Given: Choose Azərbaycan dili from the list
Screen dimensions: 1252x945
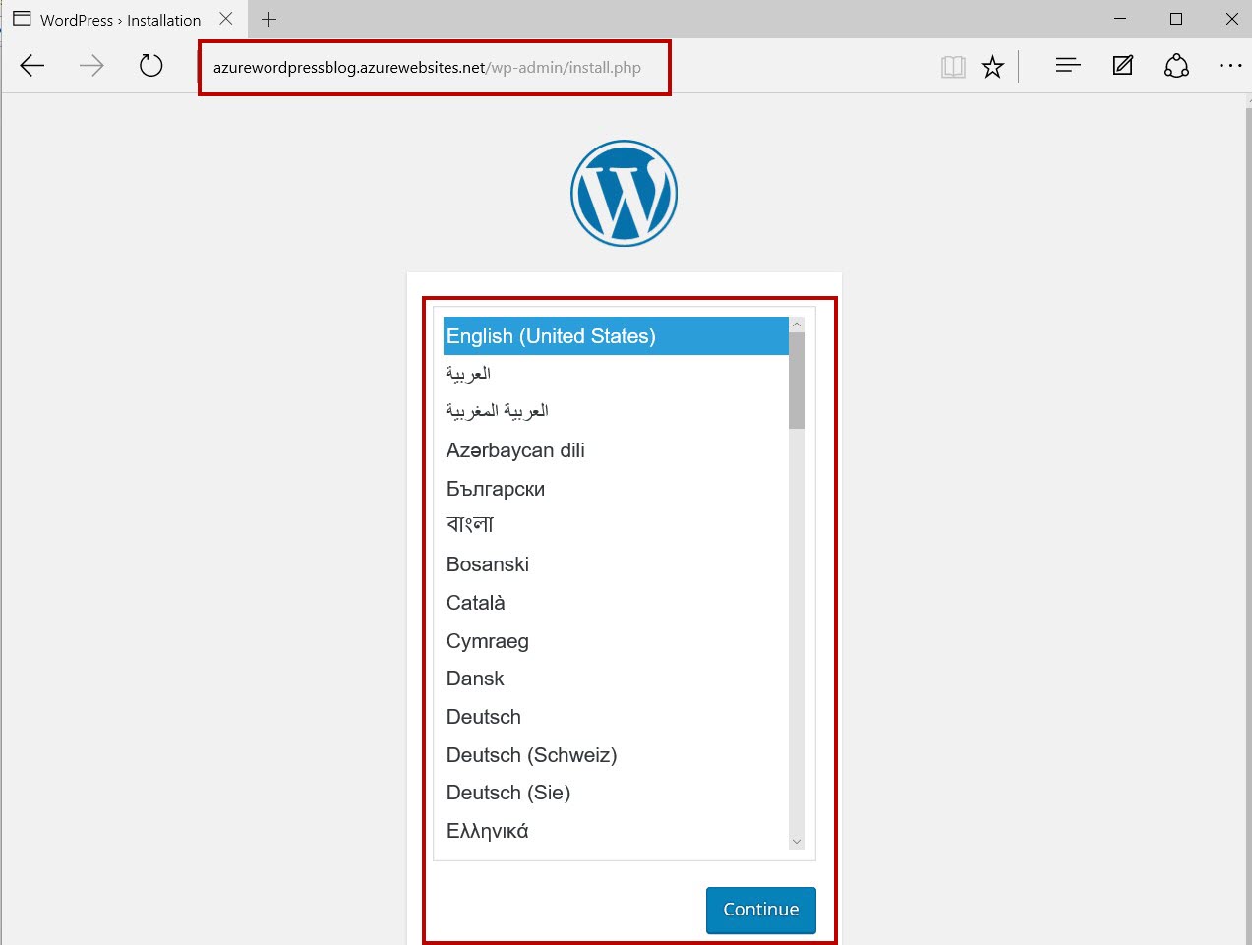Looking at the screenshot, I should [616, 450].
